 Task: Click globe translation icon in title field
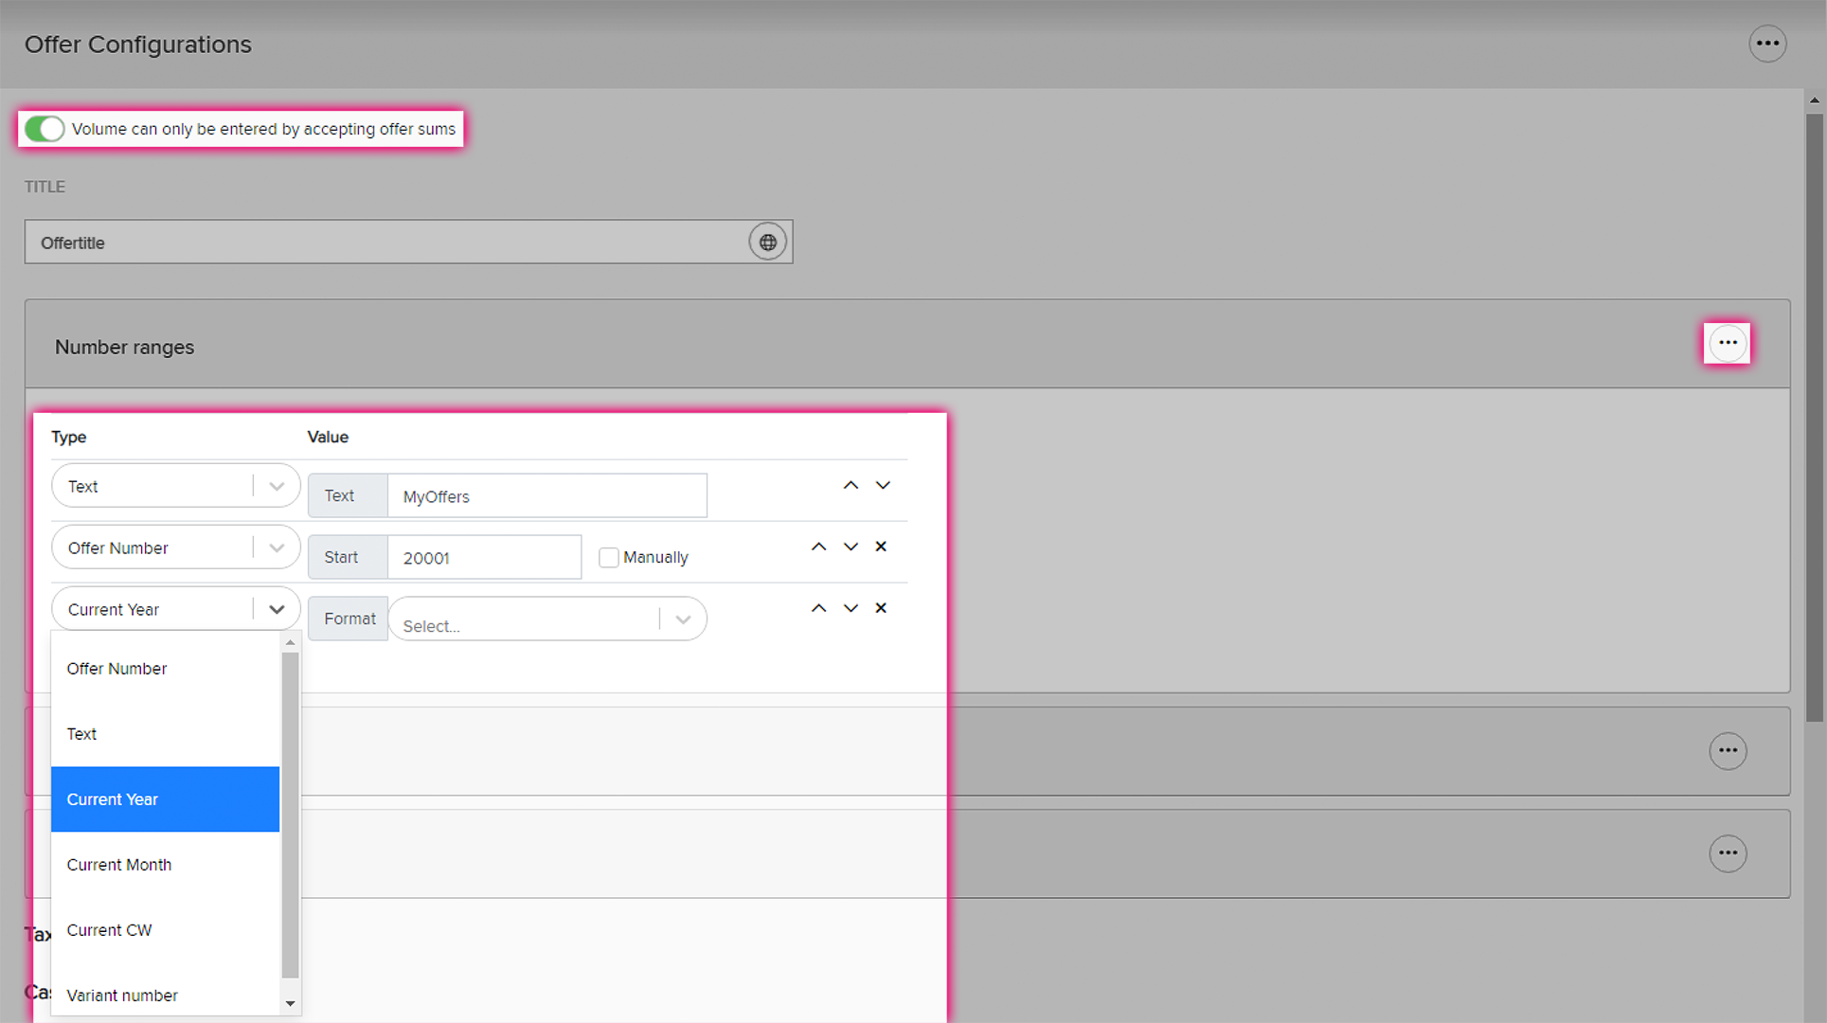pos(768,242)
